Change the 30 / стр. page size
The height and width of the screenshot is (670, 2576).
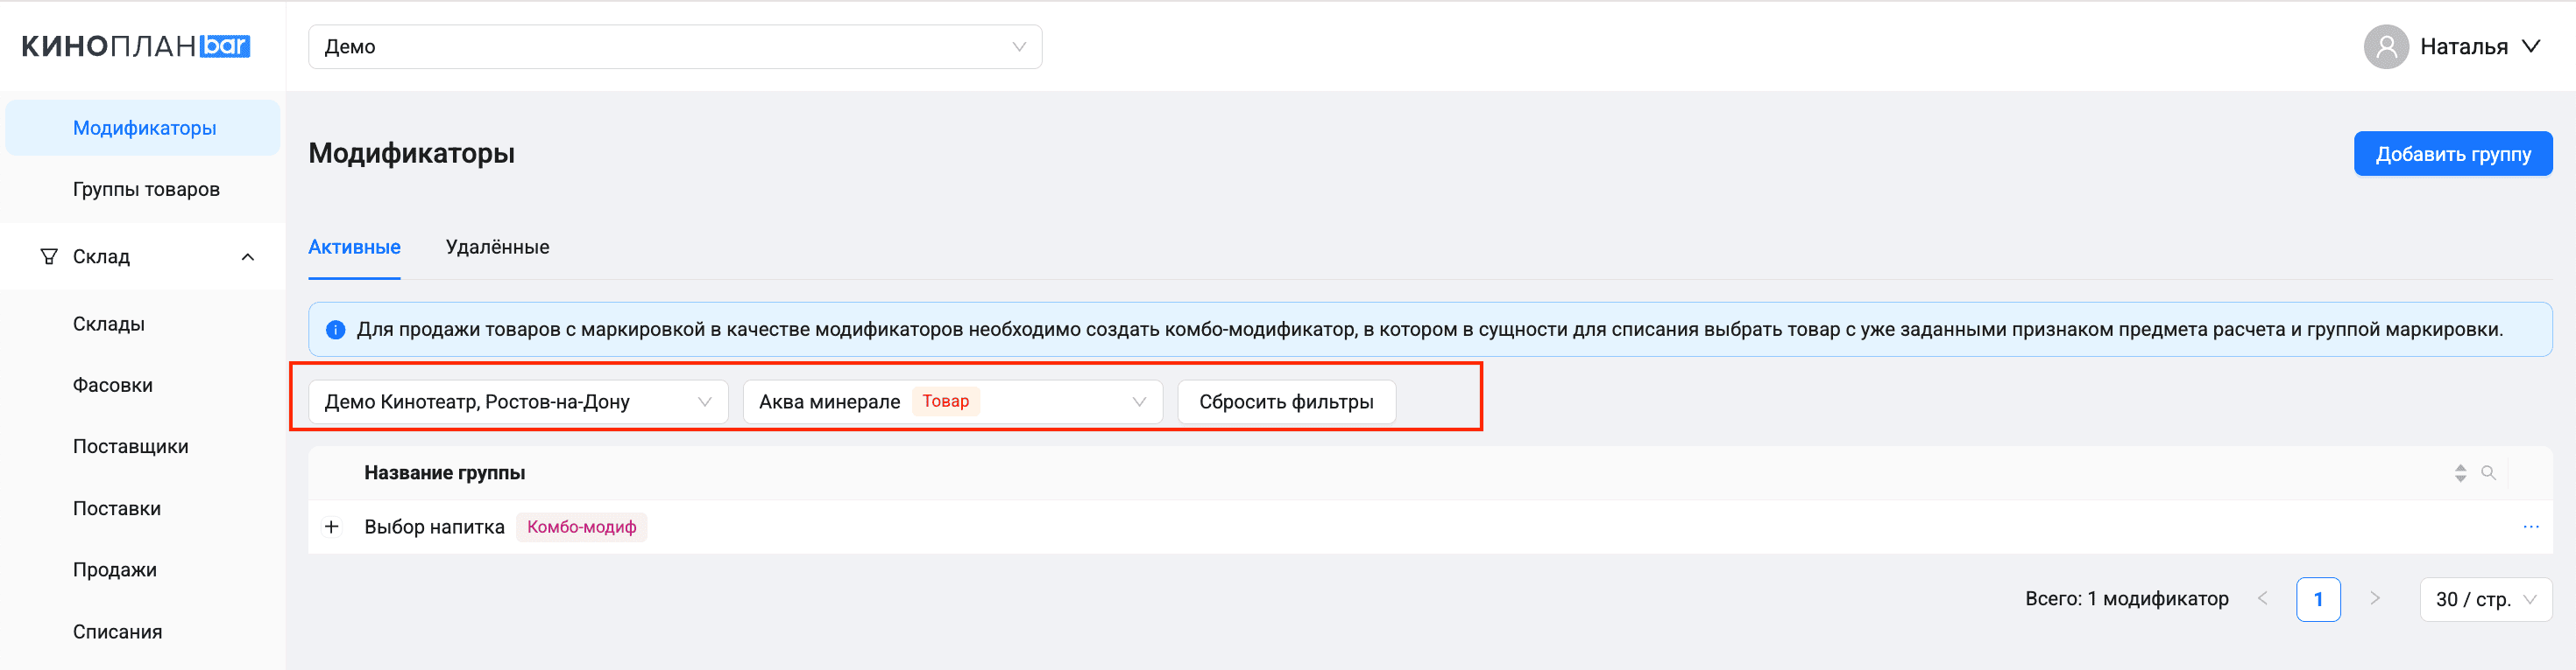pyautogui.click(x=2485, y=600)
